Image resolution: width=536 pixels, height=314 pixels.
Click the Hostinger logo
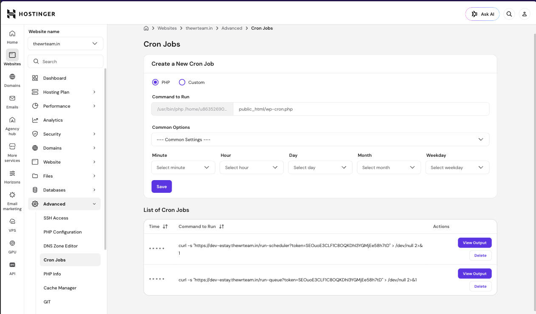(31, 14)
